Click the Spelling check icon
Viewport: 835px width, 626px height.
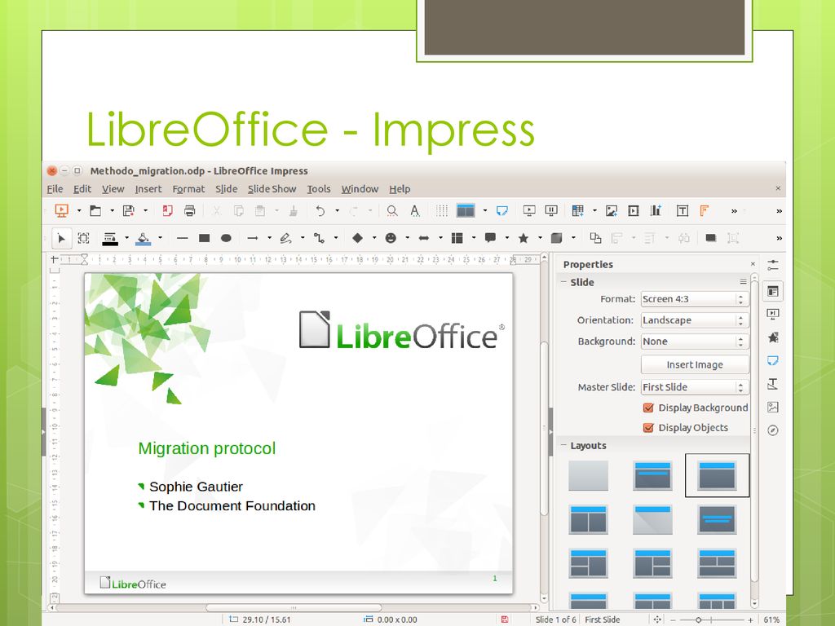(415, 211)
